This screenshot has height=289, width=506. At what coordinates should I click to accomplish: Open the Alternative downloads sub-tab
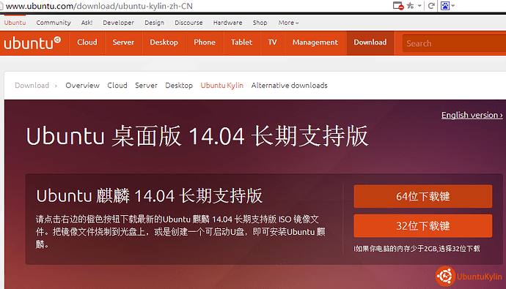290,86
